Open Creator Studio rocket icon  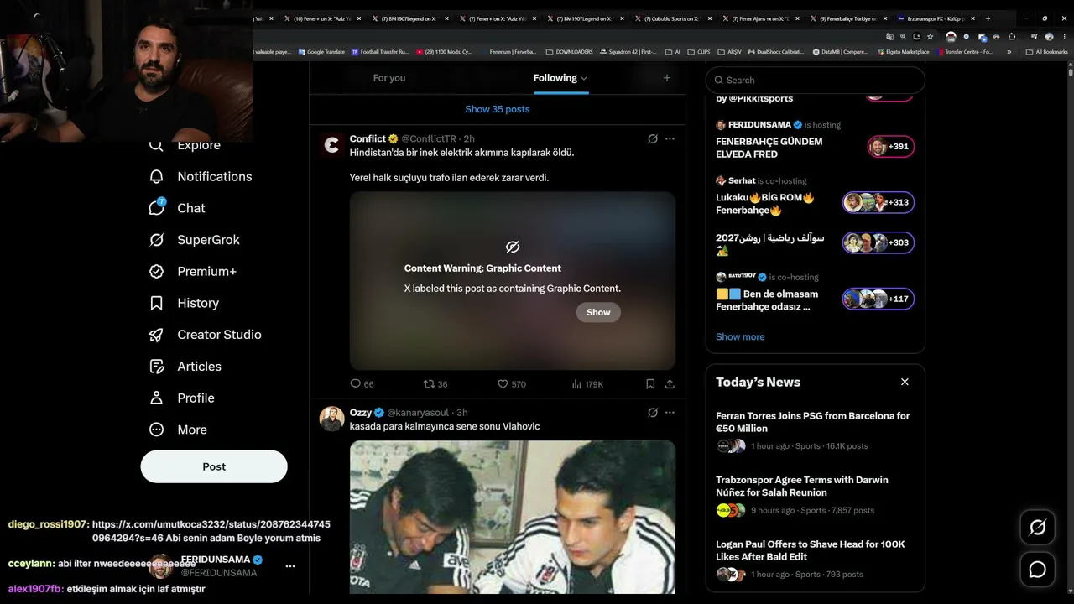156,335
